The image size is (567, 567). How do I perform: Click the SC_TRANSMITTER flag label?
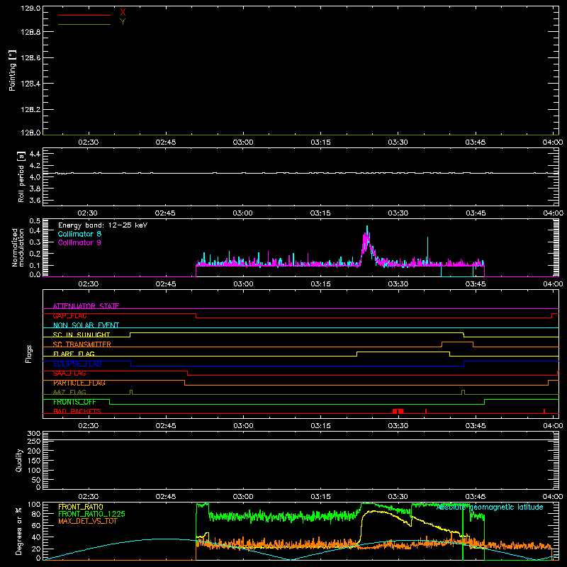point(82,344)
